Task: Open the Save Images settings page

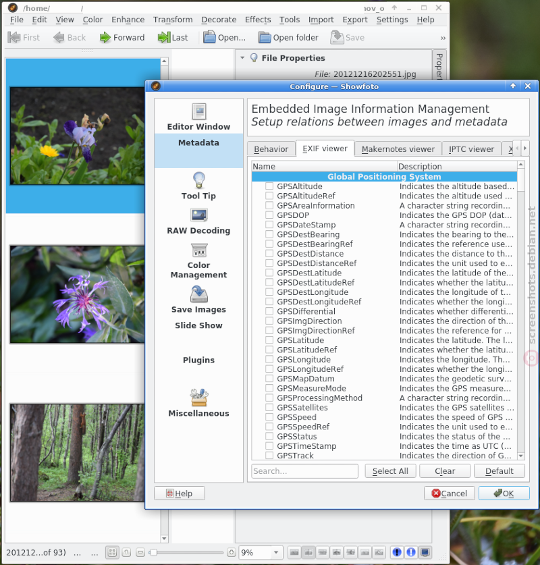Action: 199,300
